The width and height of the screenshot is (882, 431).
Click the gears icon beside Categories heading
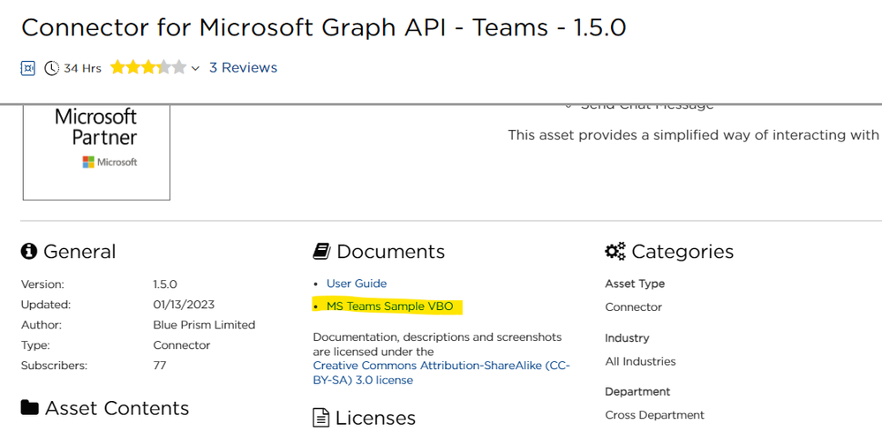[614, 252]
